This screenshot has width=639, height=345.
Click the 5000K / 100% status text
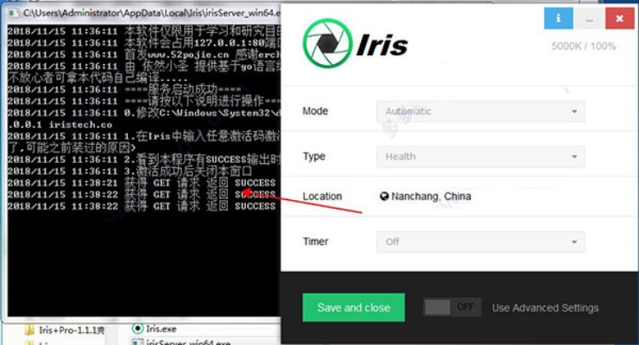pos(584,47)
